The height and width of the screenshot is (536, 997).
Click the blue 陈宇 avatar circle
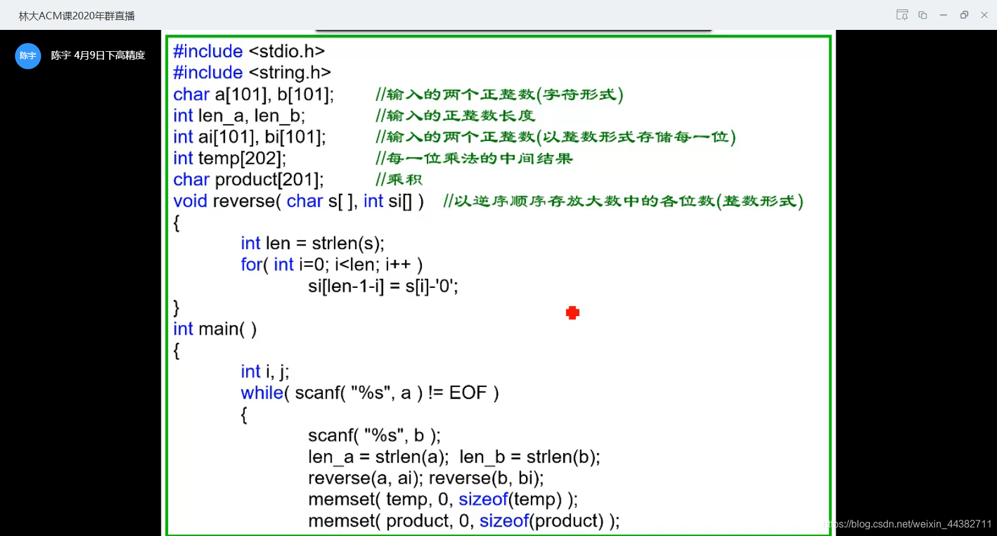click(28, 56)
